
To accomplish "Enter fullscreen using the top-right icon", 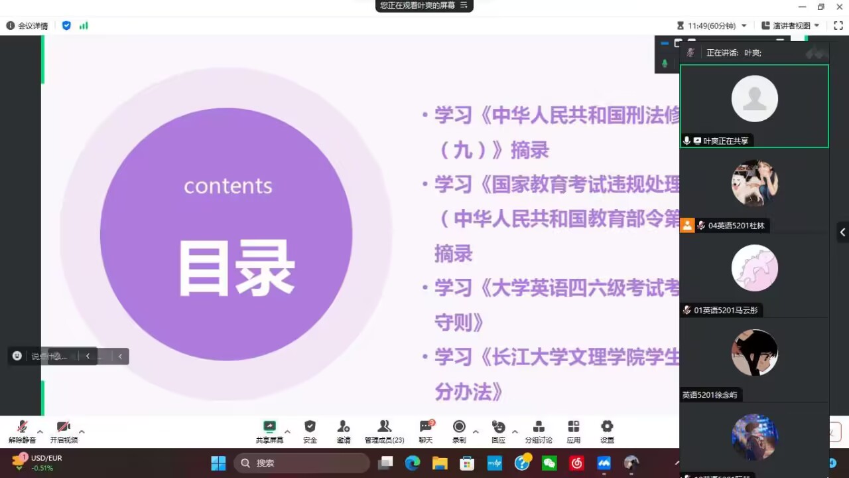I will (838, 26).
